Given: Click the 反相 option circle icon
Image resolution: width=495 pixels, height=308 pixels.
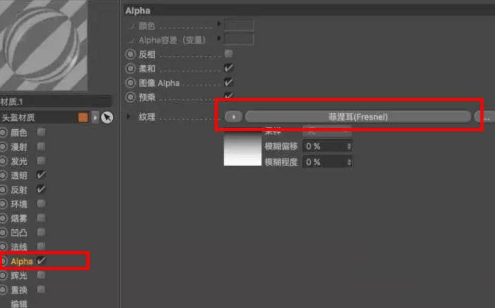Looking at the screenshot, I should 130,53.
